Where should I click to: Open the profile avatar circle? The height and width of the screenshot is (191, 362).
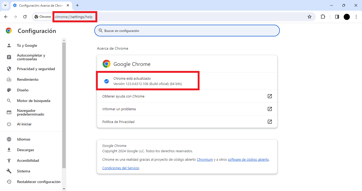pos(347,17)
